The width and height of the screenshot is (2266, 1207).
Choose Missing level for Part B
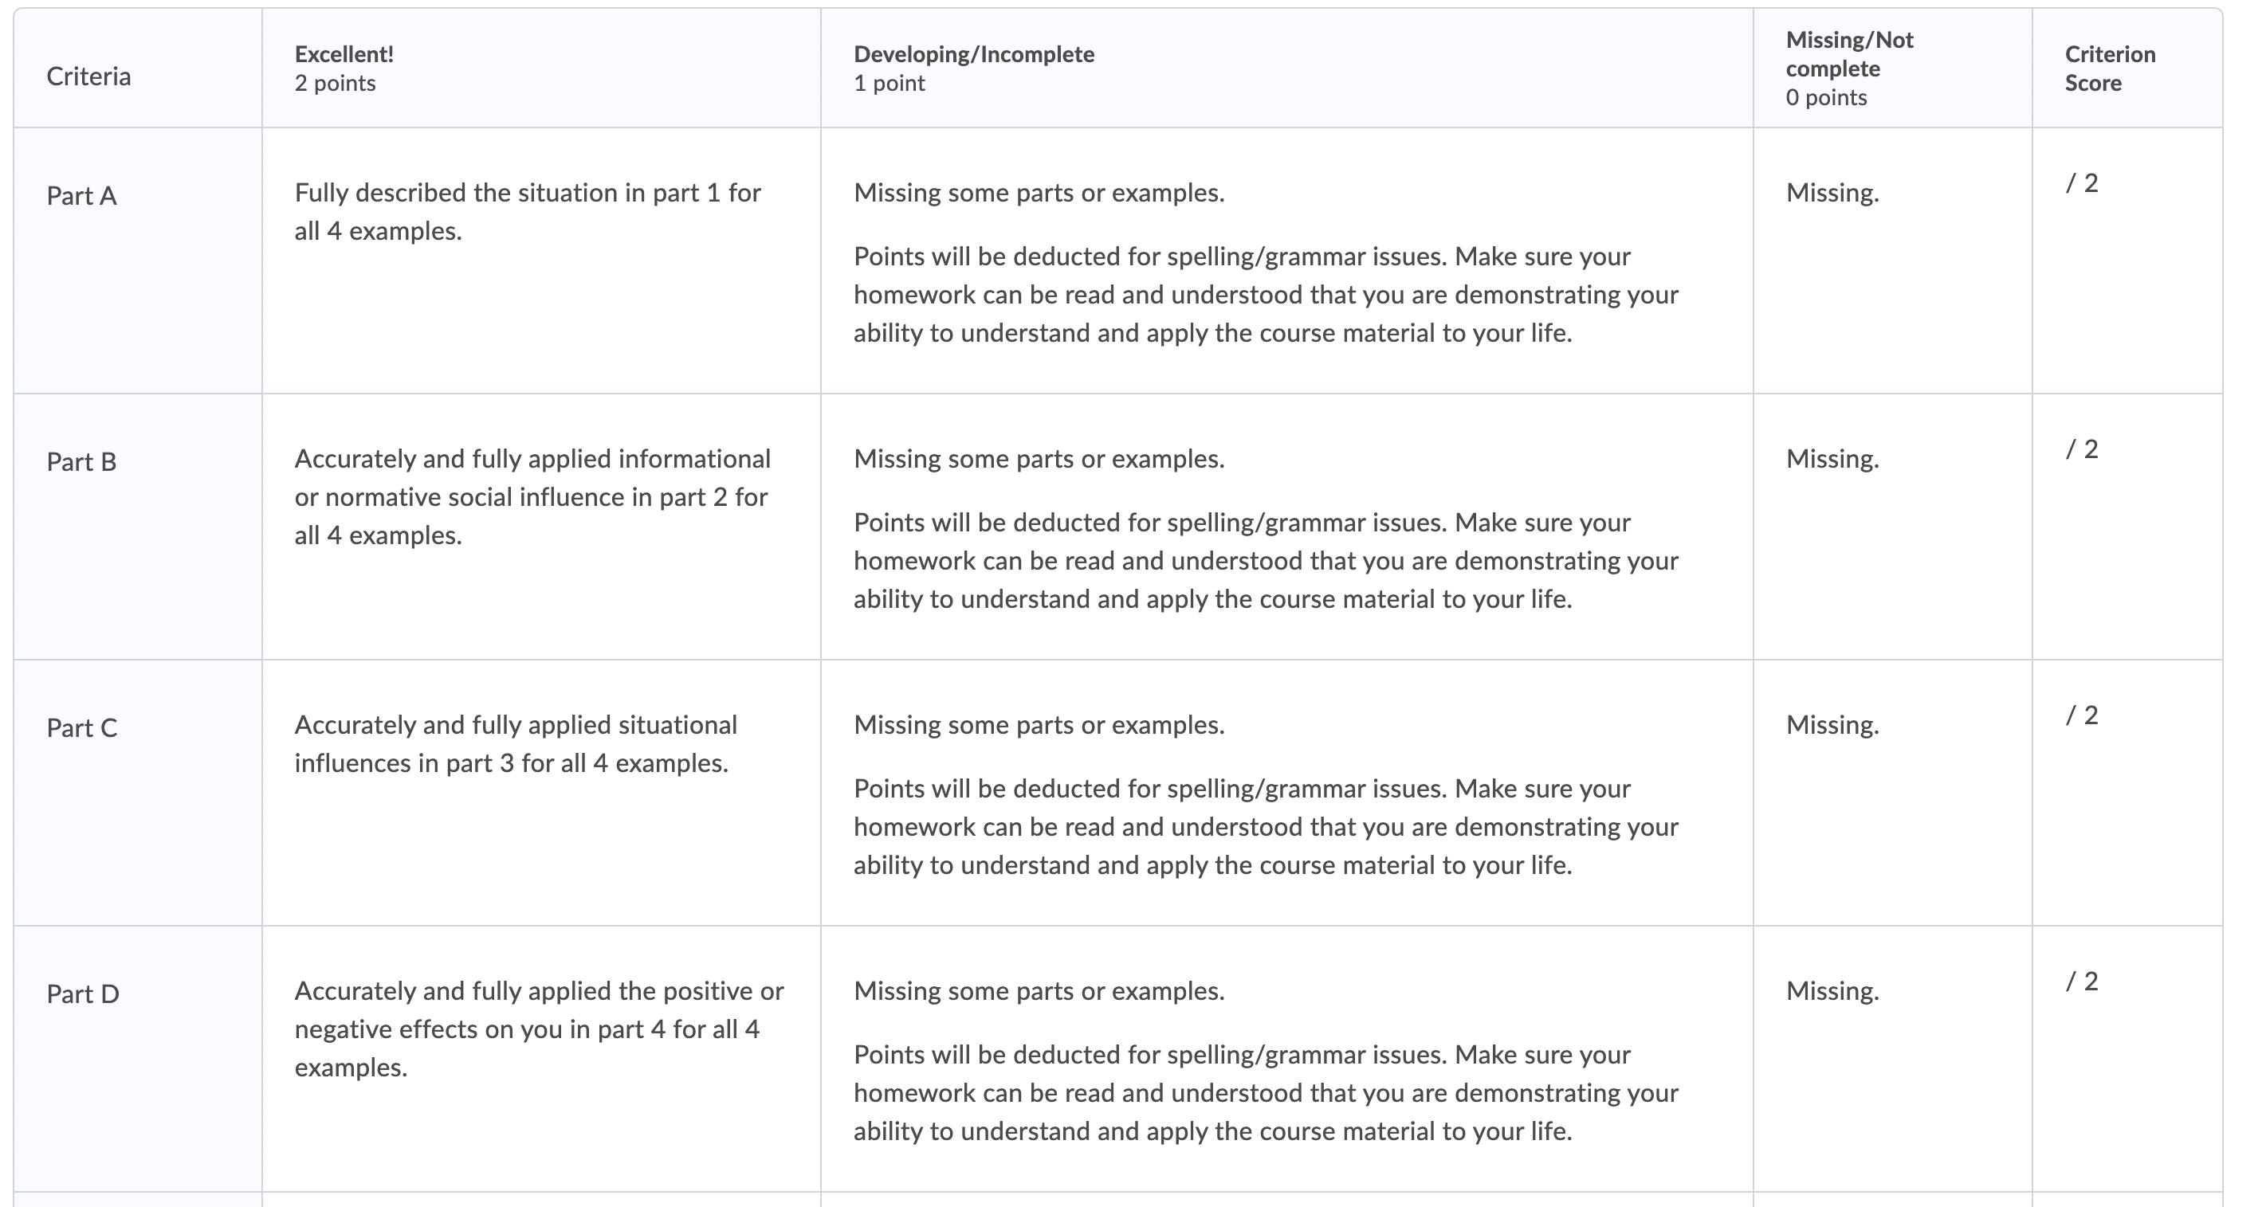[x=1892, y=527]
